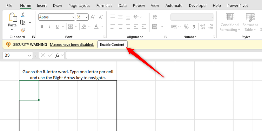The image size is (262, 131).
Task: Switch to the Page Layout tab
Action: pyautogui.click(x=79, y=5)
